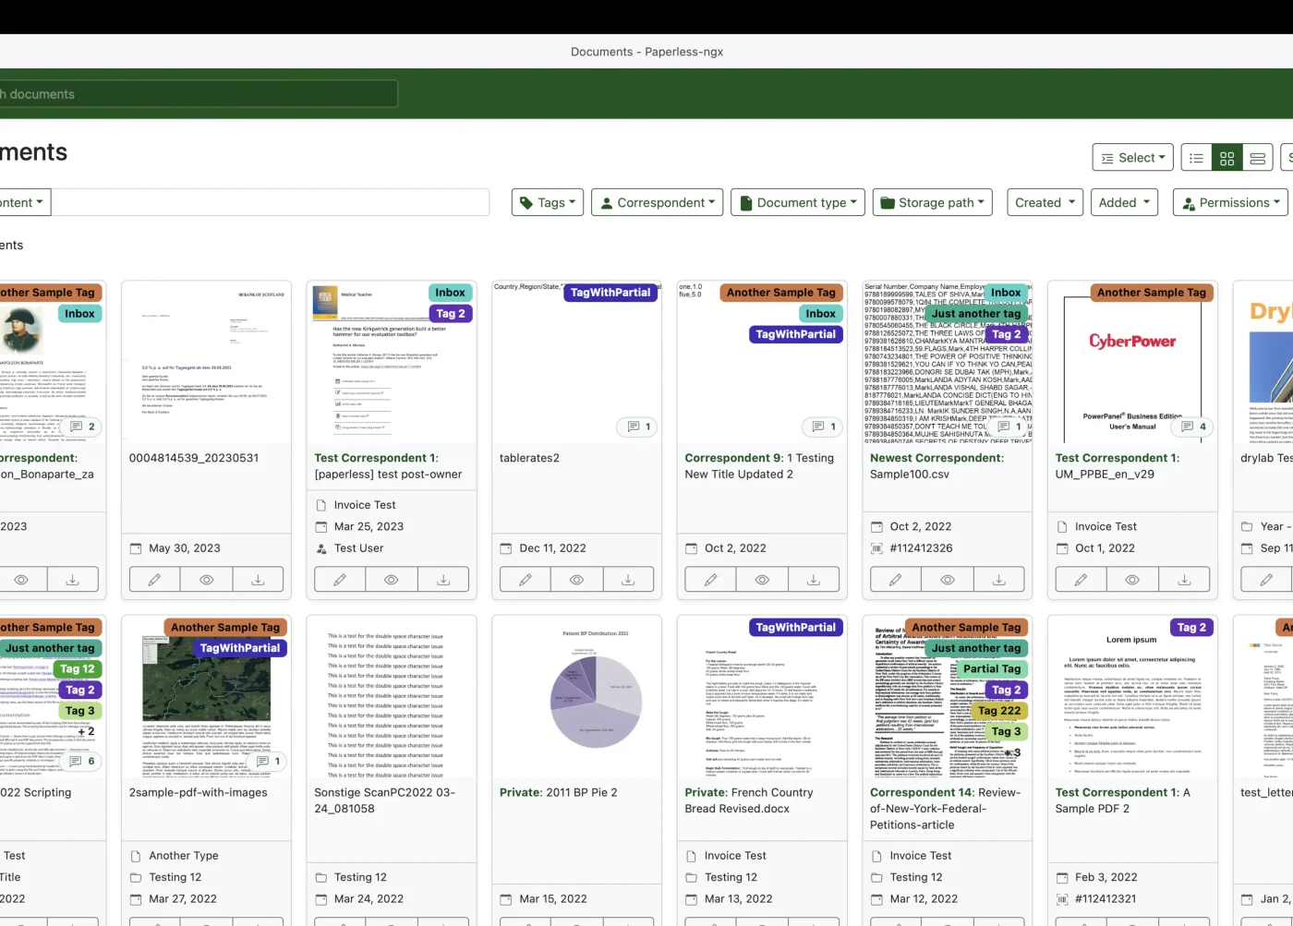Expand the Tags filter dropdown

tap(548, 202)
